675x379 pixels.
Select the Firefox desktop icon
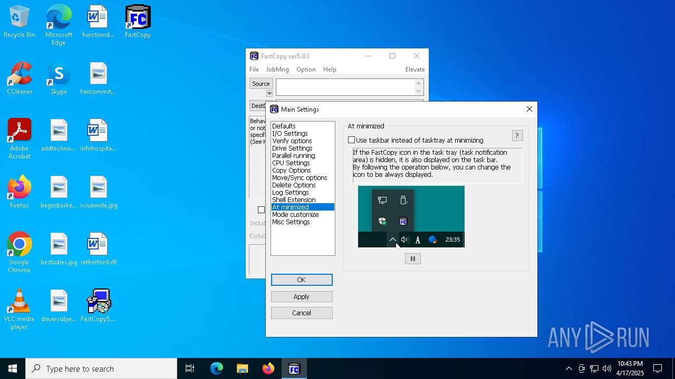20,193
